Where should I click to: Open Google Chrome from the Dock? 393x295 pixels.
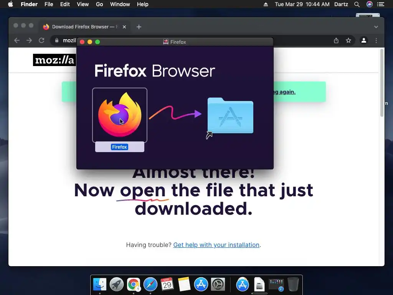[x=133, y=285]
